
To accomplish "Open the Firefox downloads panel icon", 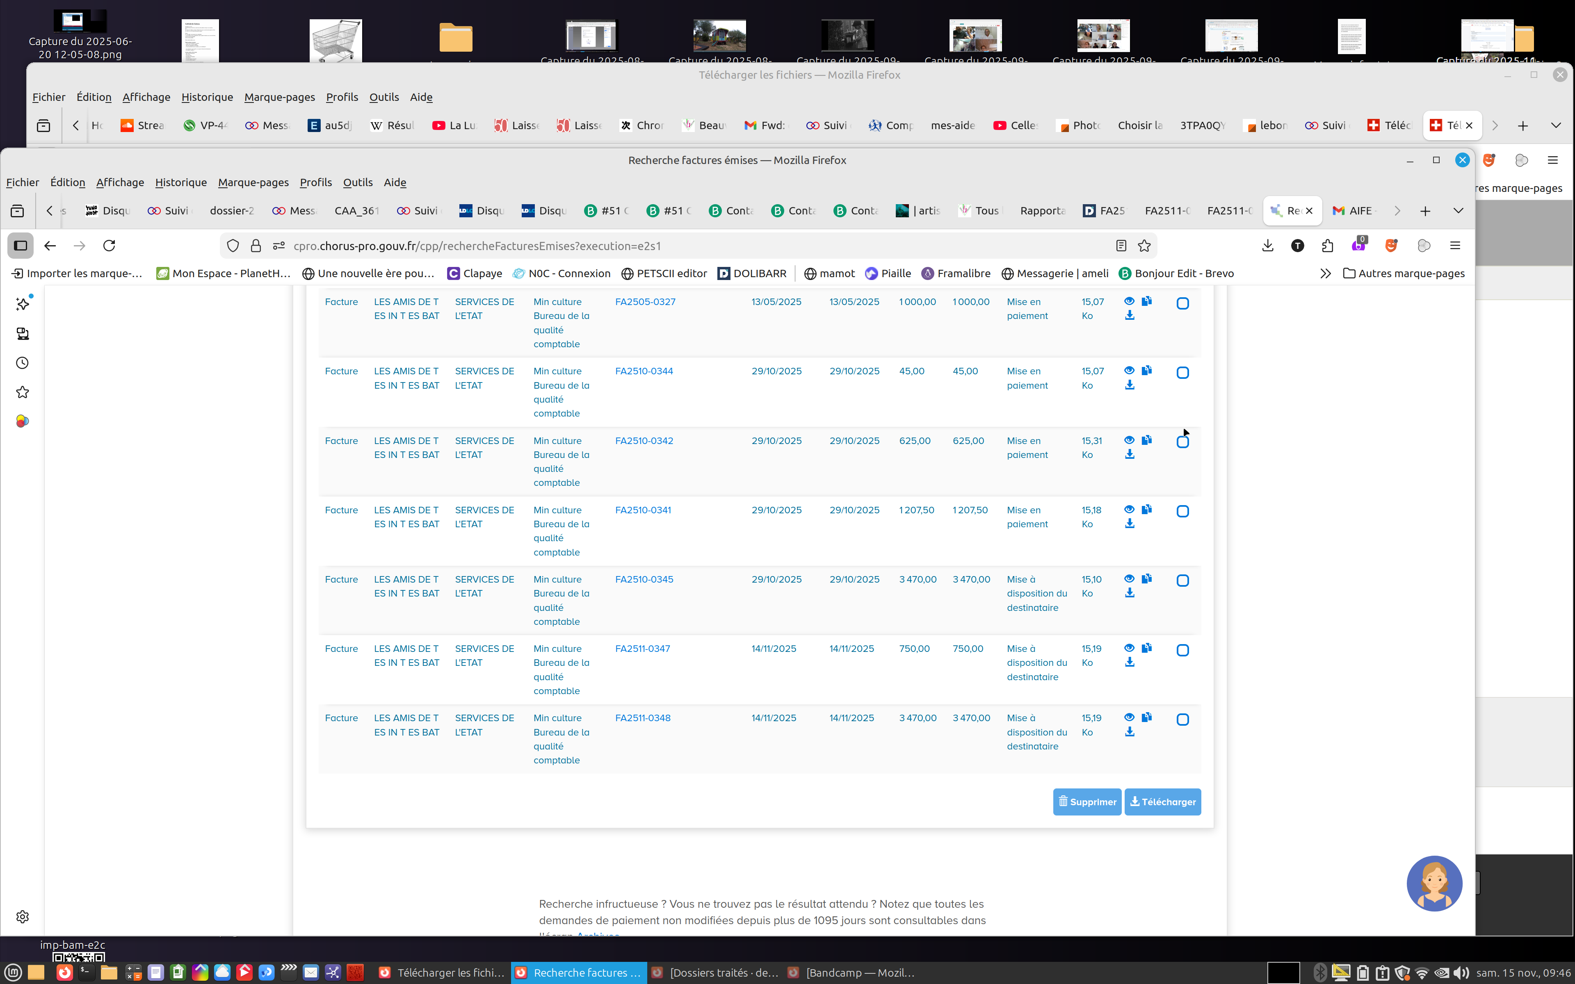I will click(1267, 245).
